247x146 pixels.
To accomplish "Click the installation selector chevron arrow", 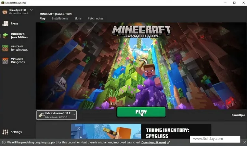I will click(x=74, y=115).
